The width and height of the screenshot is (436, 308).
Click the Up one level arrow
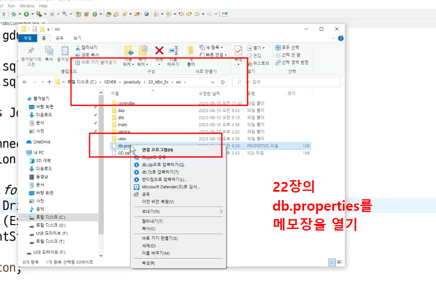(x=49, y=82)
